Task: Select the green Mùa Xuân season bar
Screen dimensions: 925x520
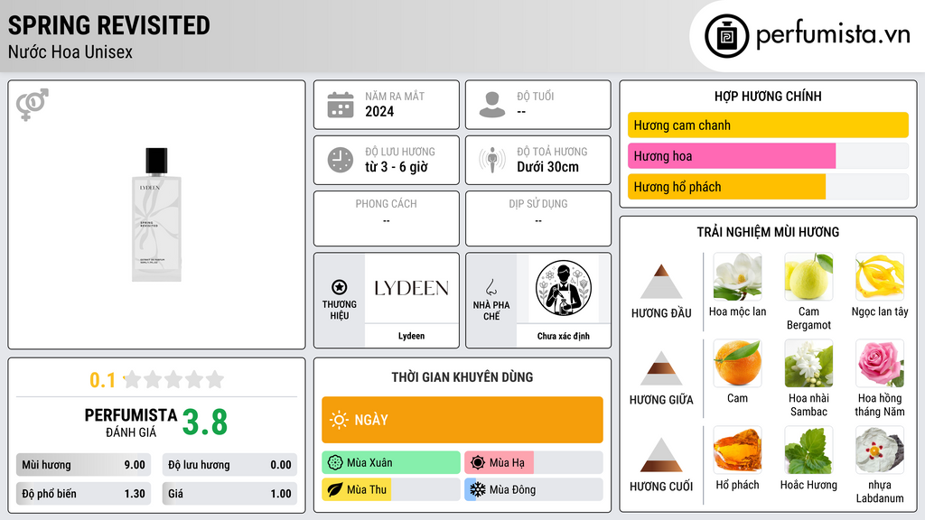Action: point(391,462)
